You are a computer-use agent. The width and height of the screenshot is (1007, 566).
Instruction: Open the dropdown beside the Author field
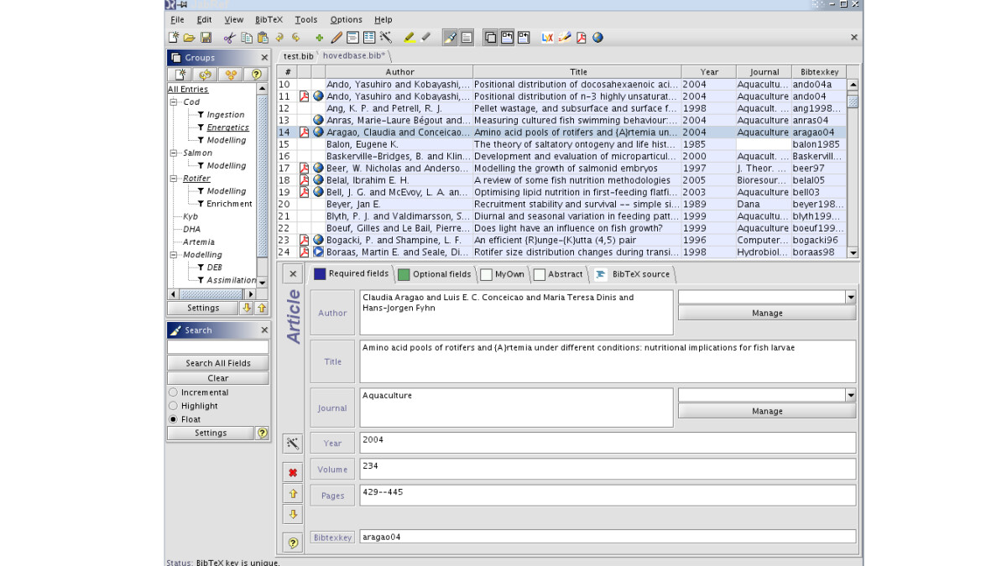[850, 297]
